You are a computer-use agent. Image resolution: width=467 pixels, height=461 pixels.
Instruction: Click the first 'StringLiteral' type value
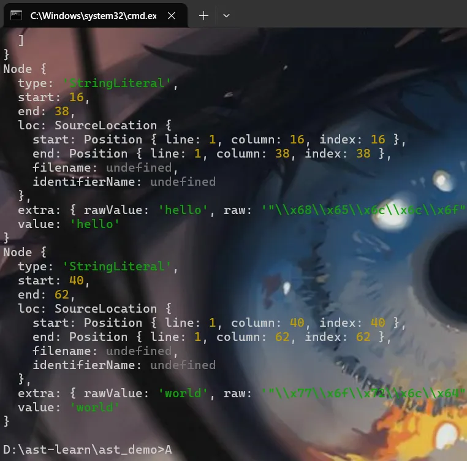click(117, 83)
